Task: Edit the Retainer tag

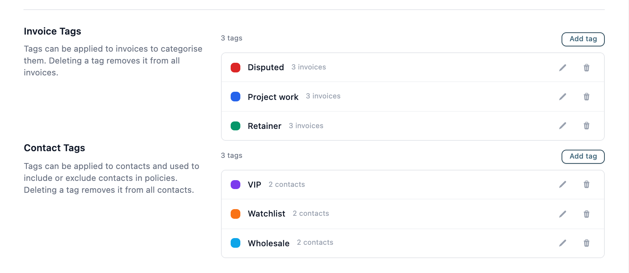Action: click(563, 126)
